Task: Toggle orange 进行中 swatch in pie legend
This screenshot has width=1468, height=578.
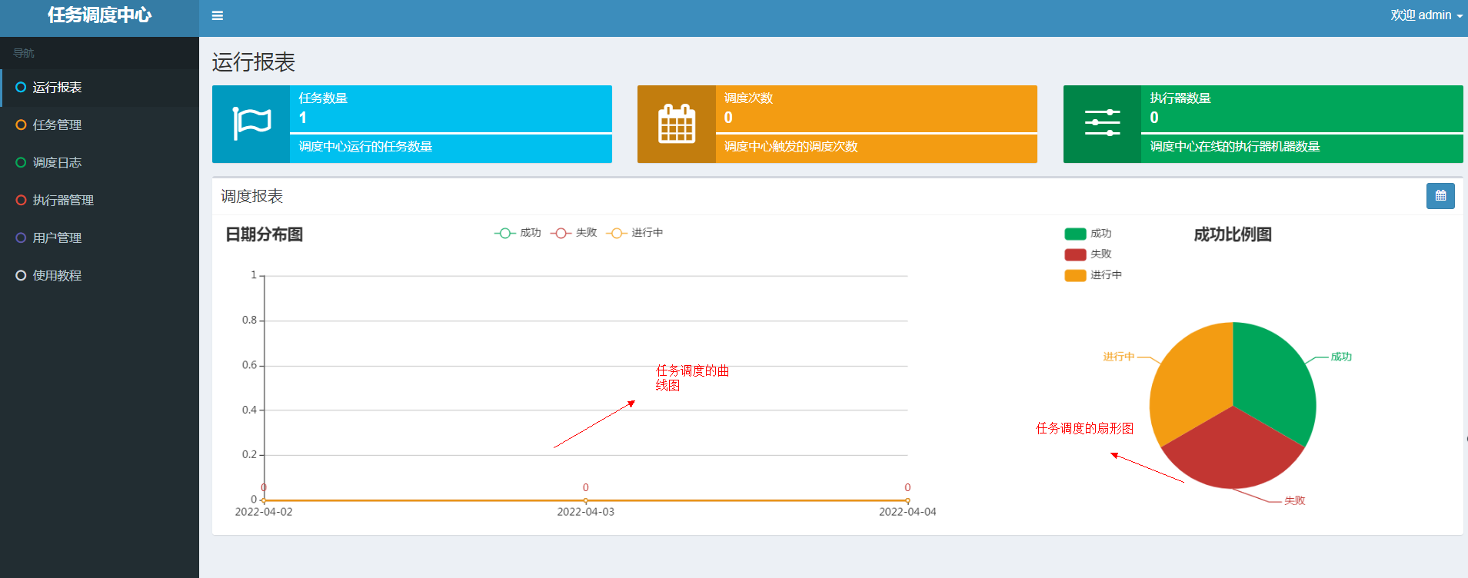Action: click(1075, 275)
